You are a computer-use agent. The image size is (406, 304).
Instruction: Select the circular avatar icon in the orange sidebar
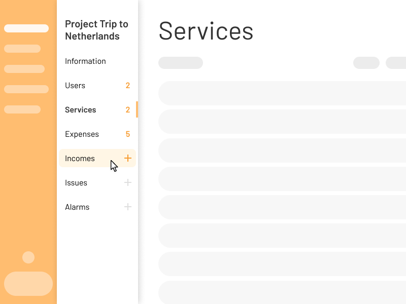click(28, 257)
